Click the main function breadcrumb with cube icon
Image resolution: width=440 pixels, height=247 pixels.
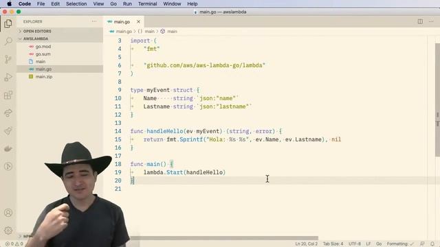click(169, 32)
